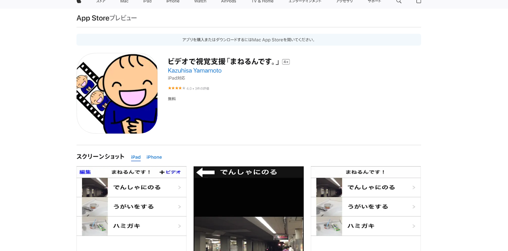Click 編集 in the first screenshot
Screen dimensions: 508x251
(85, 172)
